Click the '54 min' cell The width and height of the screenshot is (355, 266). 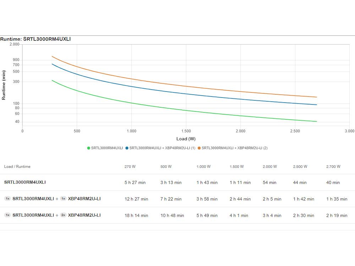pos(269,183)
